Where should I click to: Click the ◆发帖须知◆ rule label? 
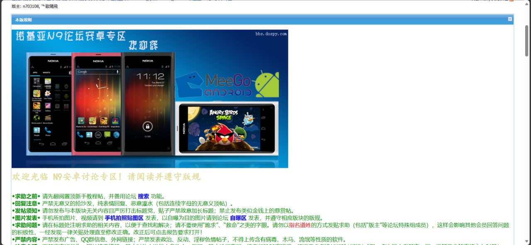(26, 211)
